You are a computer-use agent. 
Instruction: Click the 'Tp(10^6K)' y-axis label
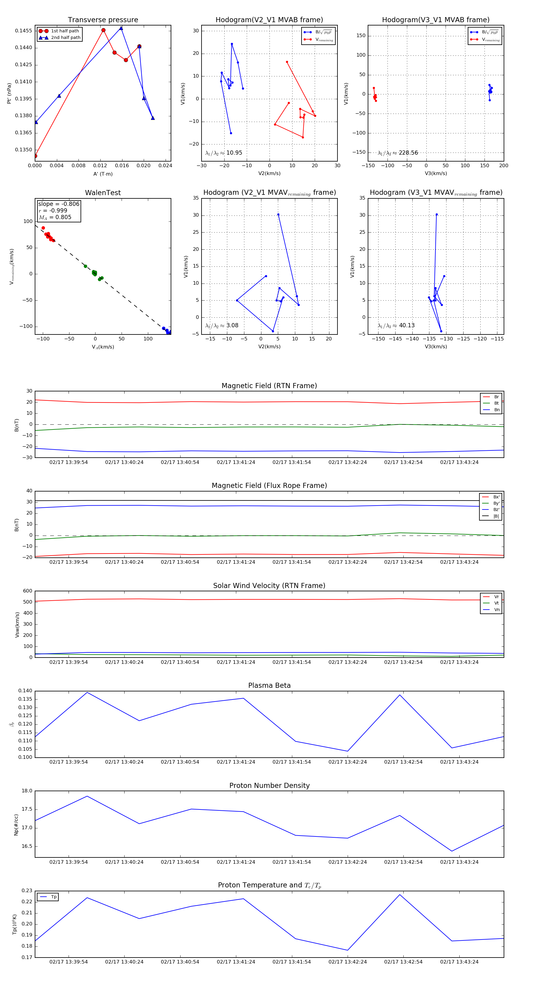tap(15, 925)
